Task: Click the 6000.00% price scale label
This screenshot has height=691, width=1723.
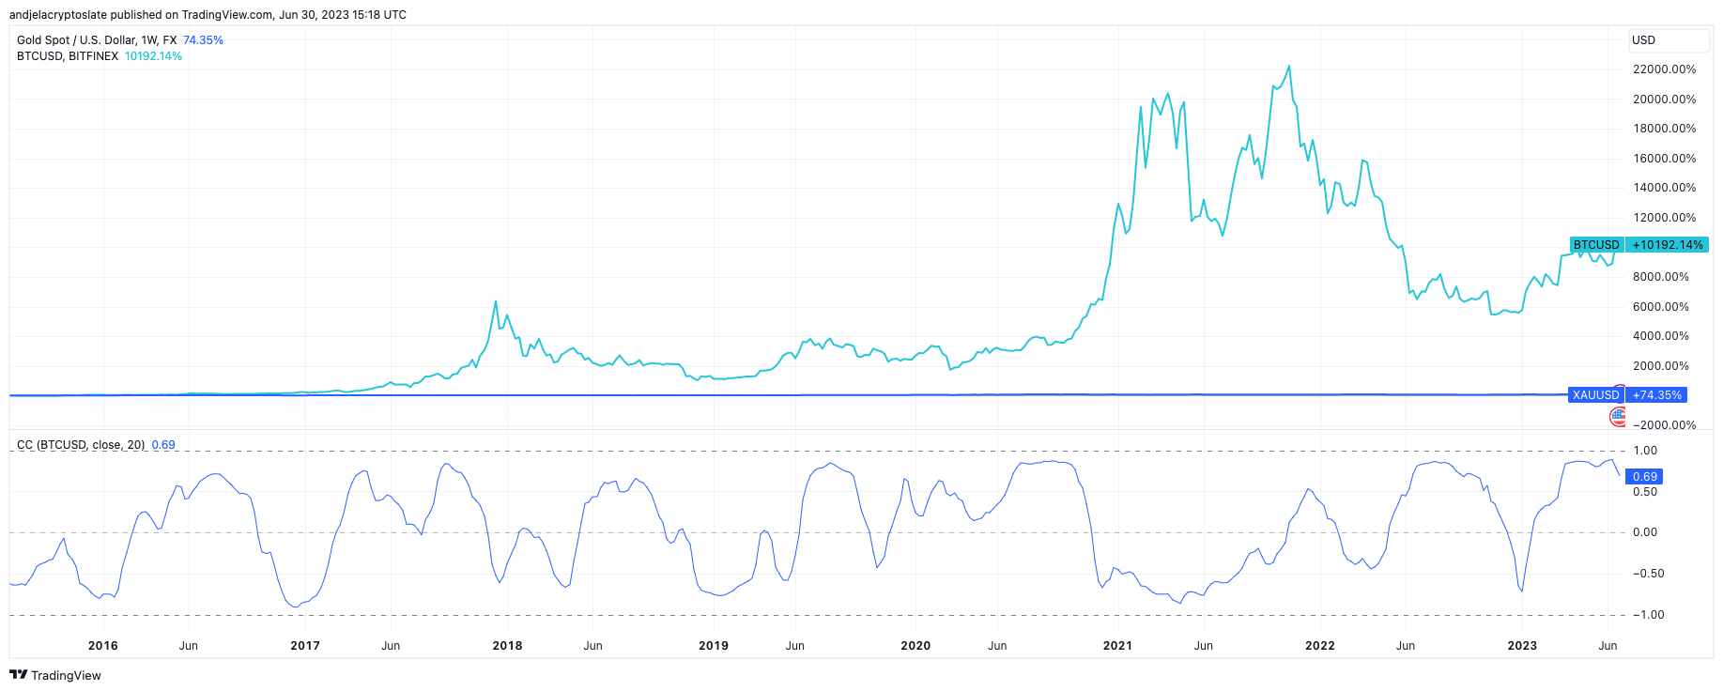Action: coord(1661,307)
